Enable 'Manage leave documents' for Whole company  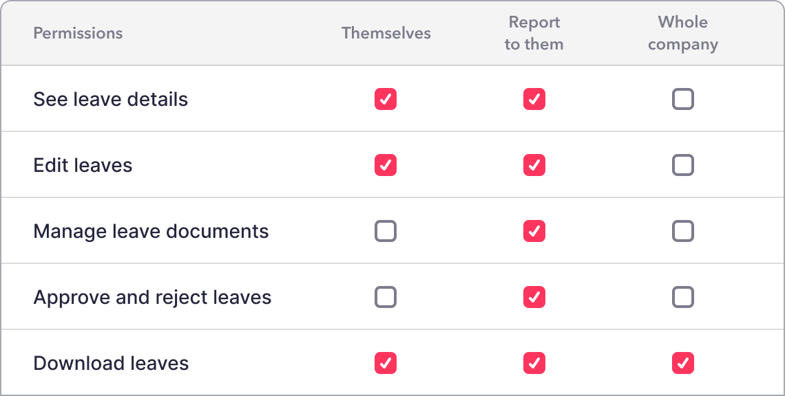pos(682,231)
